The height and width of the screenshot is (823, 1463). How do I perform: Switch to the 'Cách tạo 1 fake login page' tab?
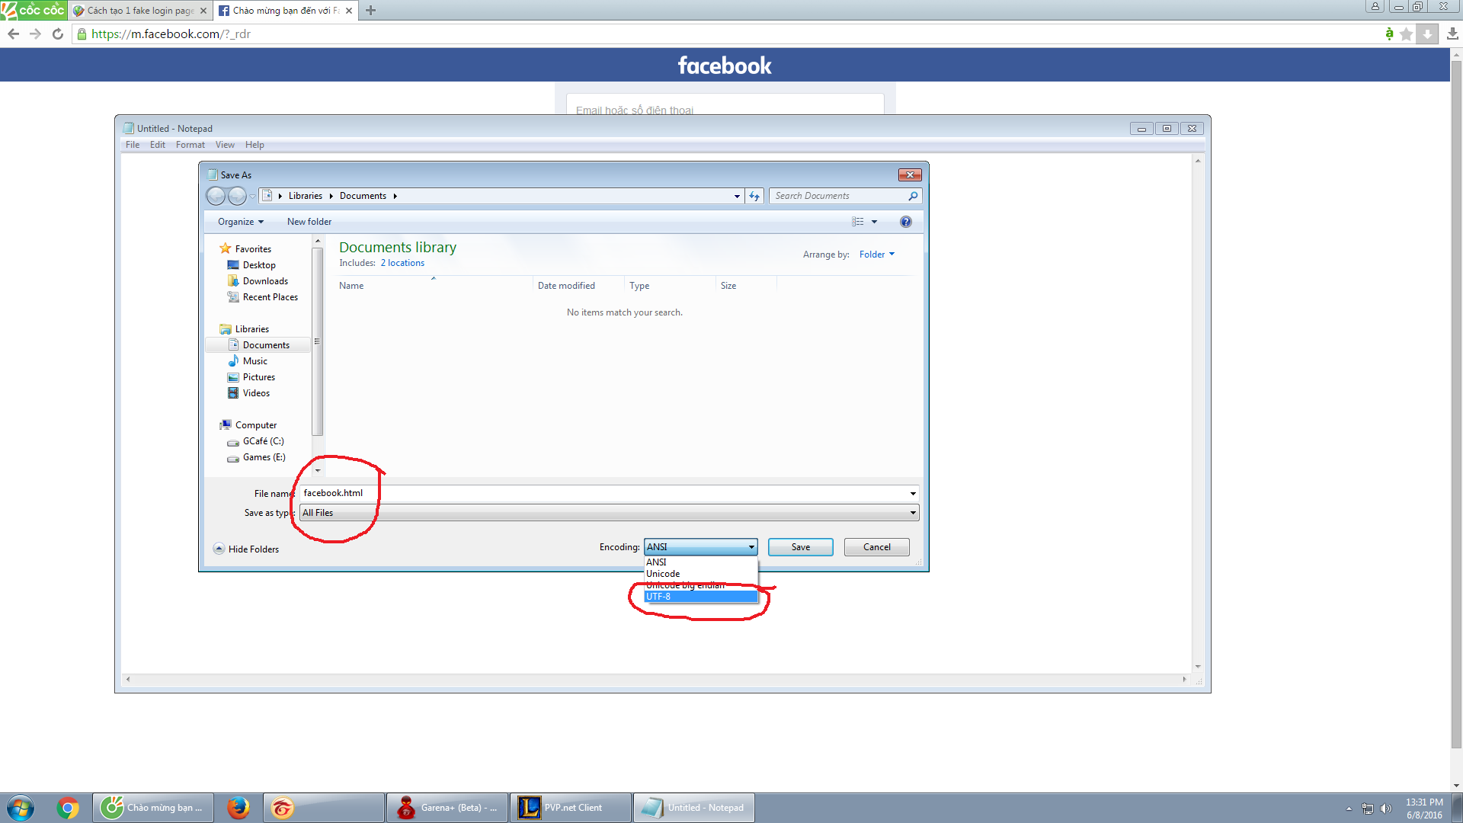(139, 11)
